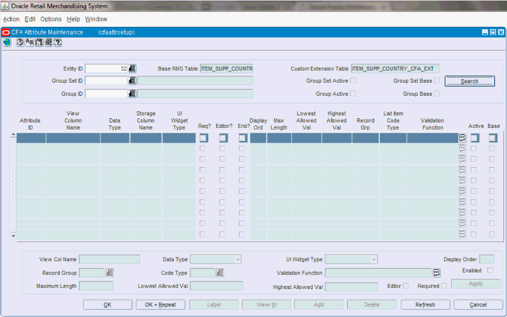
Task: Click the OK button
Action: click(108, 305)
